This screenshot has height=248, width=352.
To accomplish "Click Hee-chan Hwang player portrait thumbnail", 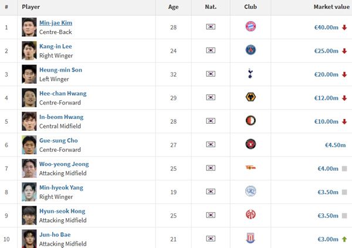I will coord(29,97).
